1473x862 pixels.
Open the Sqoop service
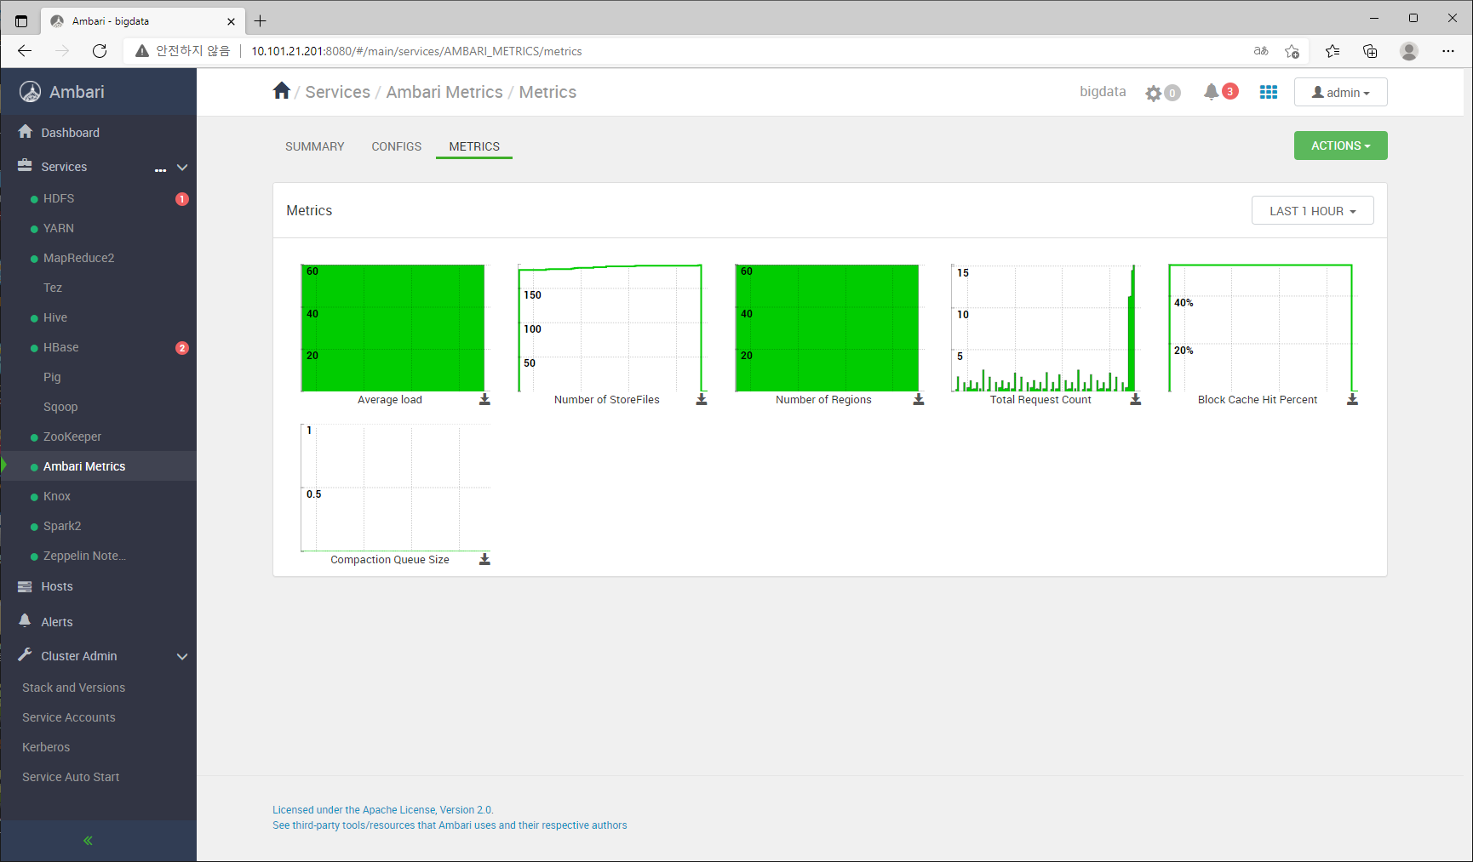[x=60, y=407]
